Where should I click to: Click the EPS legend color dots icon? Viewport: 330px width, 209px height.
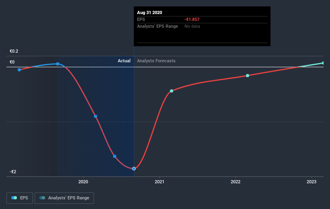(14, 198)
